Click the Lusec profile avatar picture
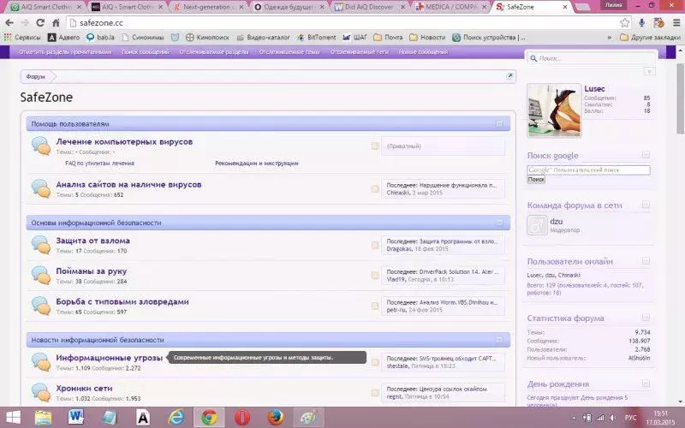685x428 pixels. [x=554, y=110]
